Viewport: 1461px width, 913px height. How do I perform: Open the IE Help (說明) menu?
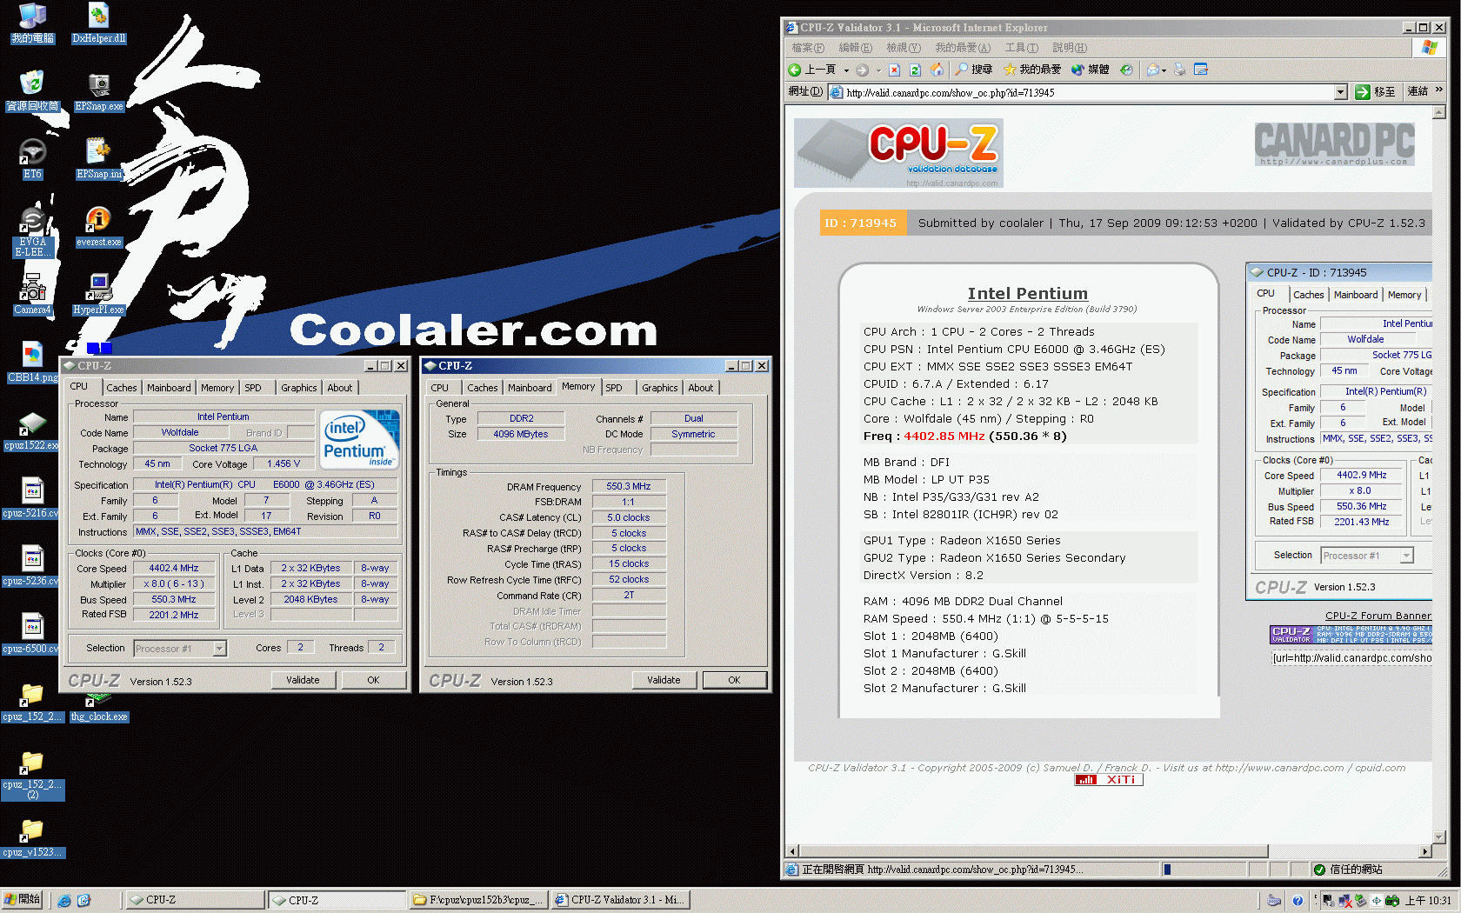1069,48
